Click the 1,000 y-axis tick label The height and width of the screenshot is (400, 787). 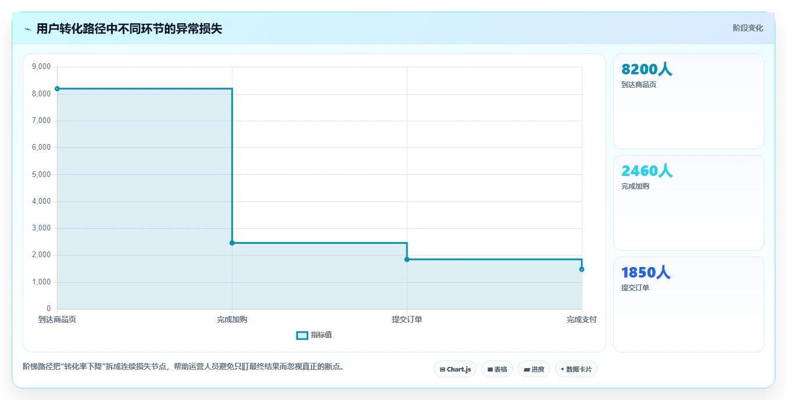point(41,282)
